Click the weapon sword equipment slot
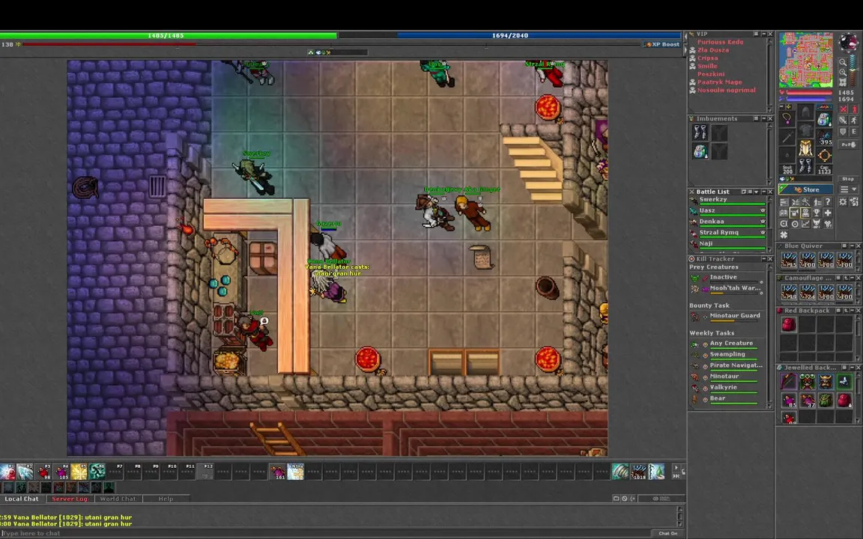Image resolution: width=863 pixels, height=539 pixels. pyautogui.click(x=787, y=136)
